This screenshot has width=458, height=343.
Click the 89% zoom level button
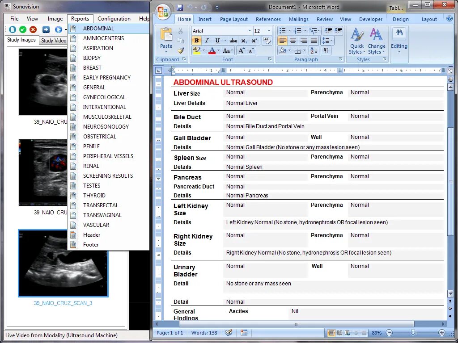[x=377, y=332]
